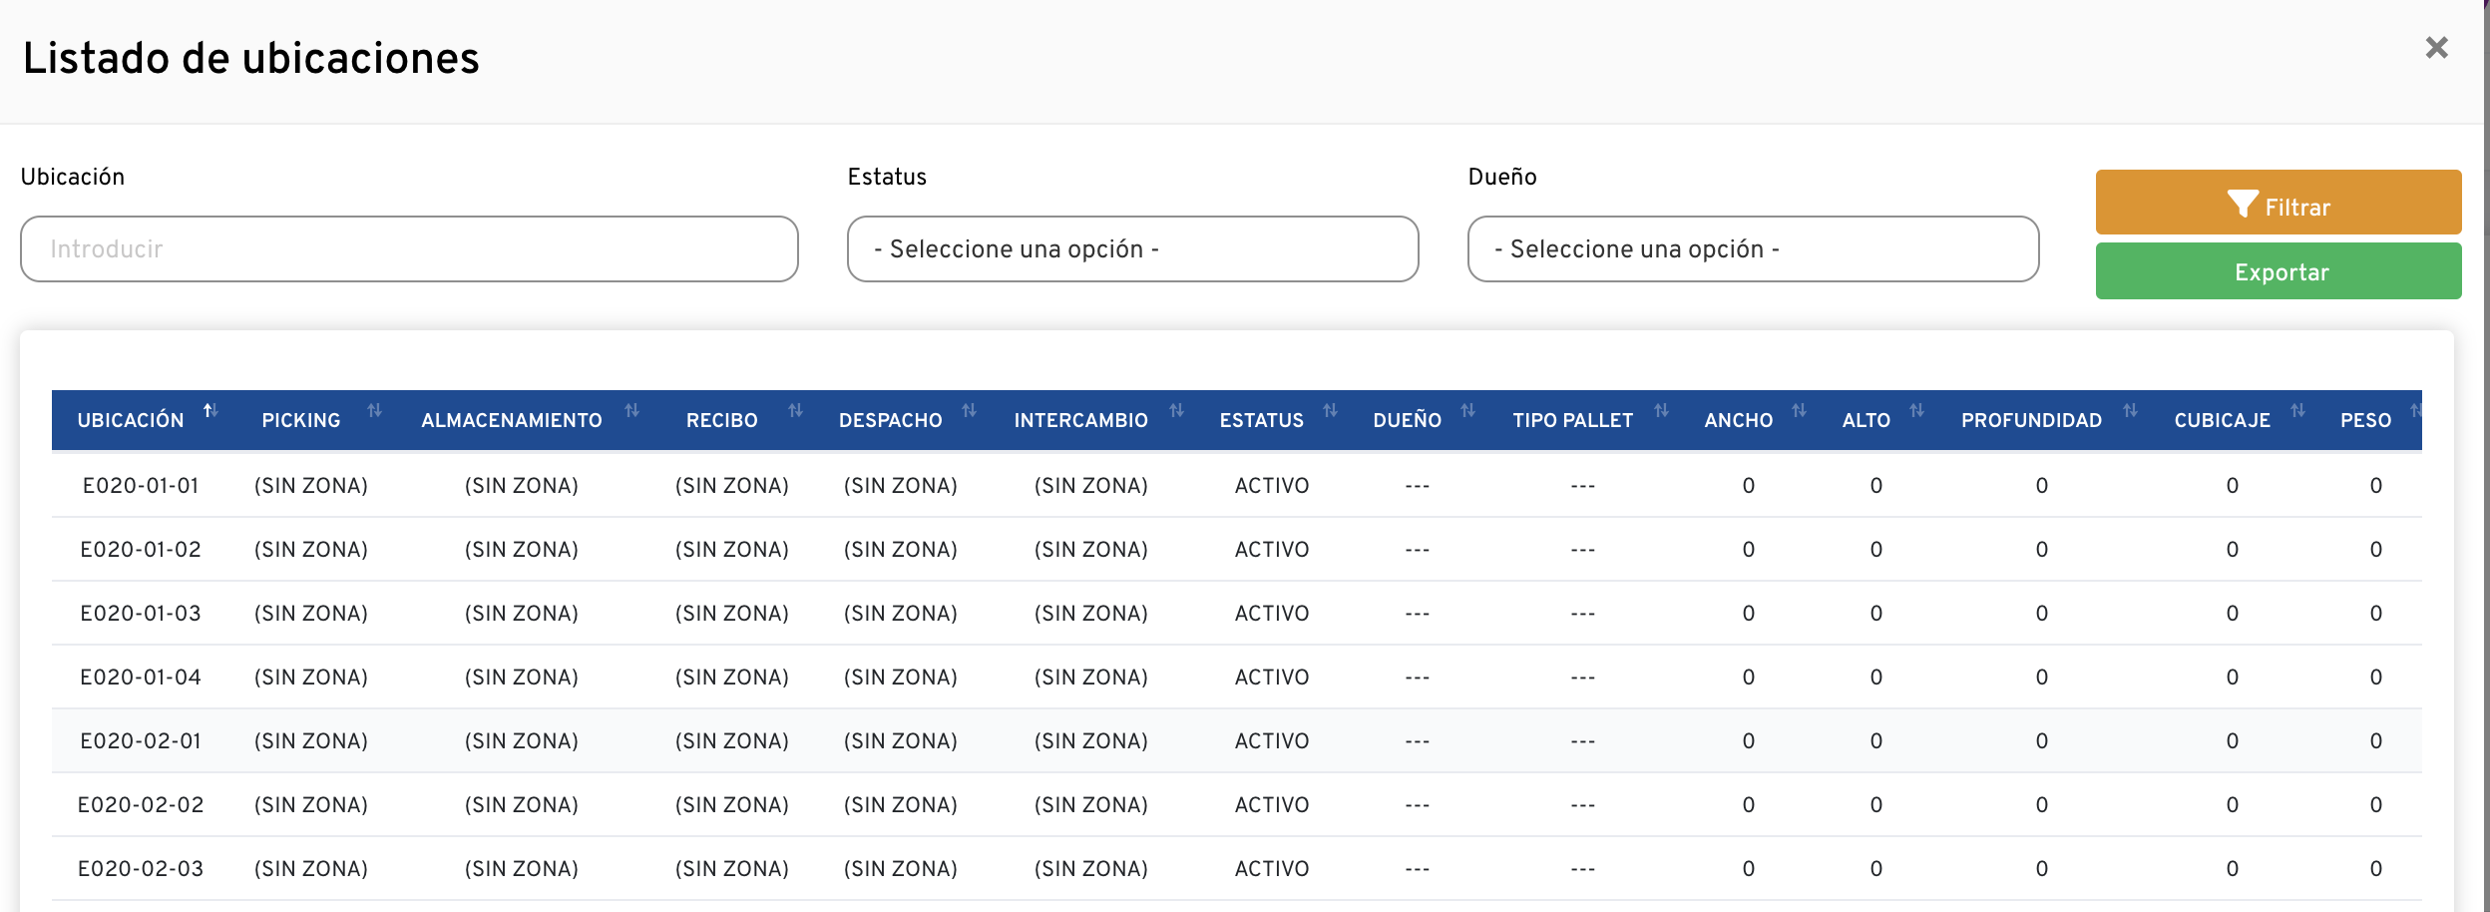The width and height of the screenshot is (2490, 912).
Task: Close the Listado de ubicaciones dialog
Action: pos(2436,48)
